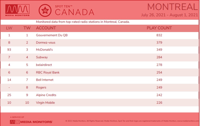Select the Gouvernement Du QB row
200x126 pixels.
(x=99, y=35)
